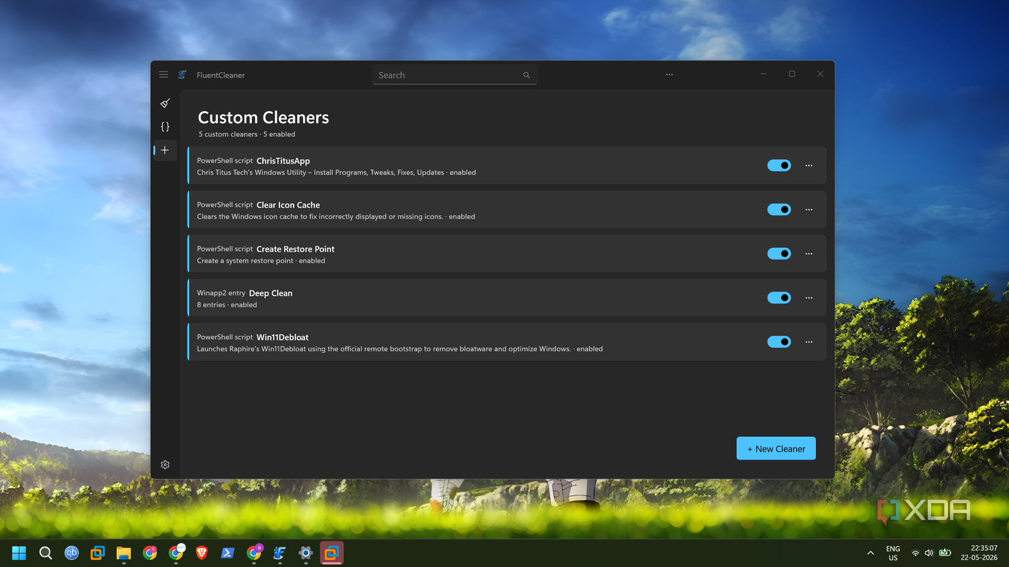Launch Brave browser from the taskbar
The image size is (1009, 567).
point(202,553)
